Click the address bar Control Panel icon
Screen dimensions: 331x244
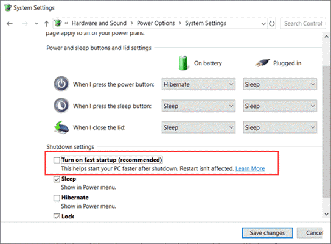click(58, 23)
